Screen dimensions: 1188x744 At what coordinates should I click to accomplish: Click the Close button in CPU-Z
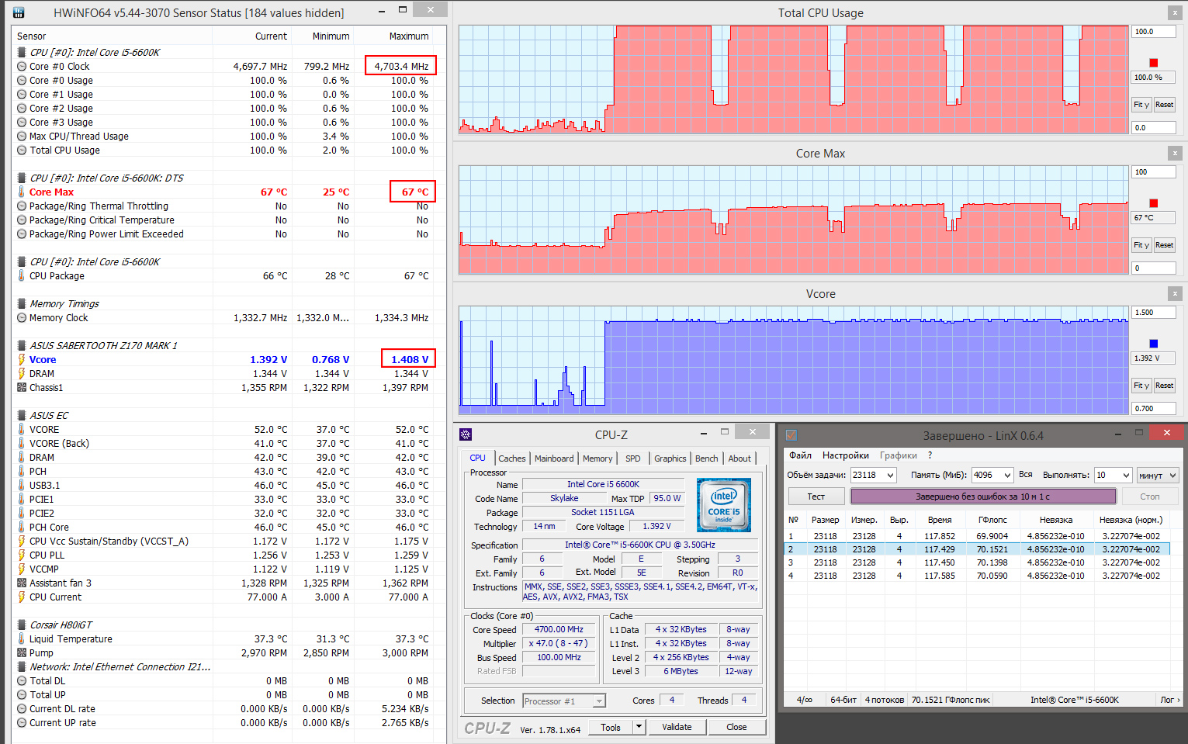736,727
